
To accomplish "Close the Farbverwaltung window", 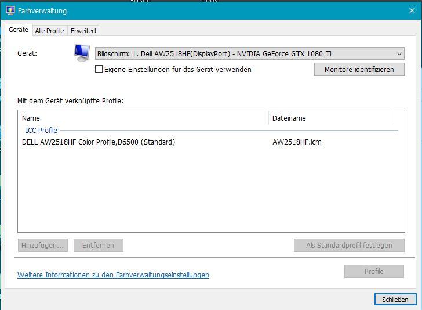I will (x=412, y=10).
